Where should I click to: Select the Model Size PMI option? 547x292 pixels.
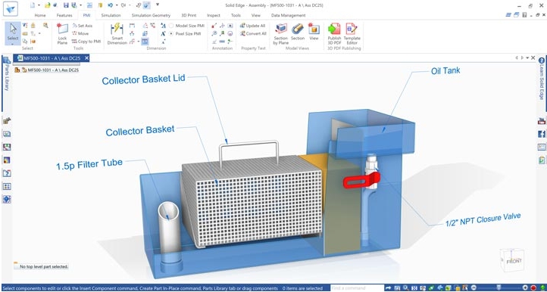(x=187, y=26)
